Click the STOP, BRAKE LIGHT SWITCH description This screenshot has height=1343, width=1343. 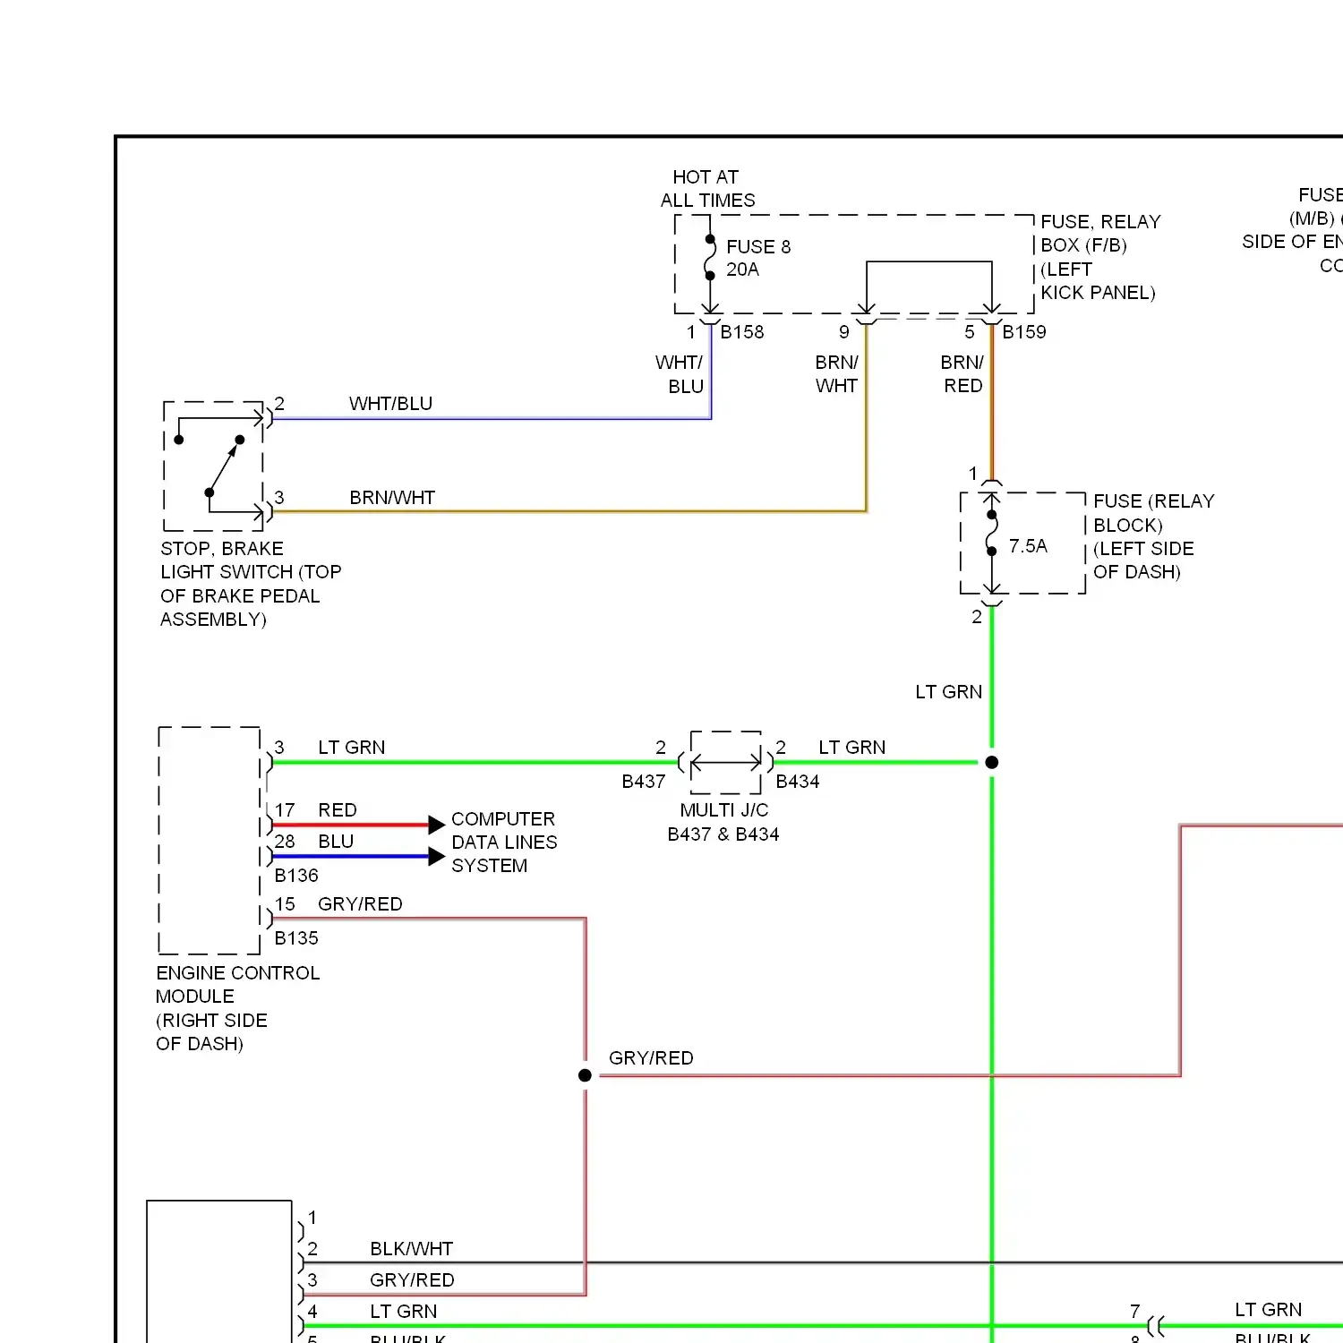[251, 584]
